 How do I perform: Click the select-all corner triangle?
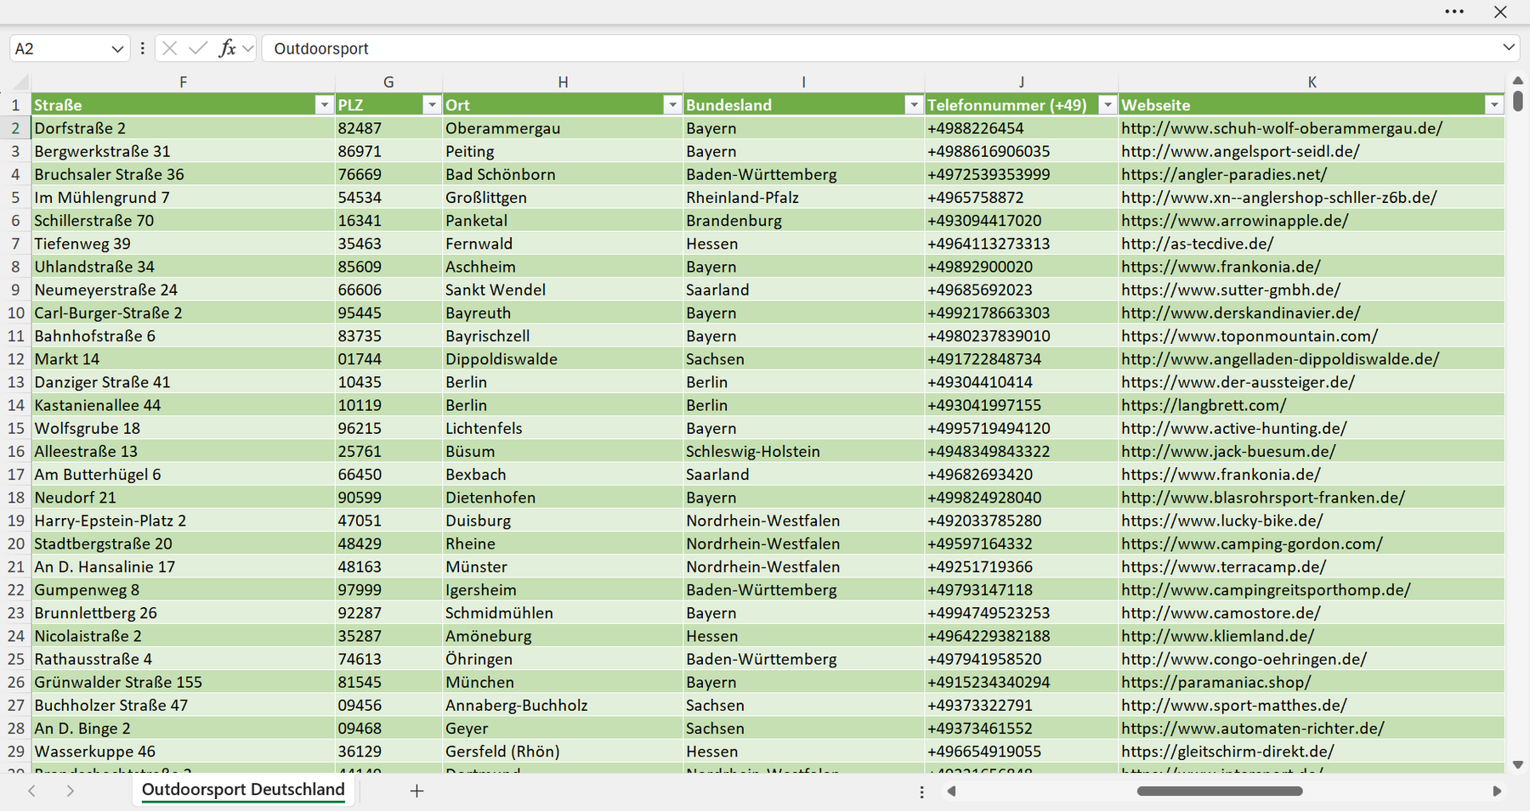tap(20, 82)
